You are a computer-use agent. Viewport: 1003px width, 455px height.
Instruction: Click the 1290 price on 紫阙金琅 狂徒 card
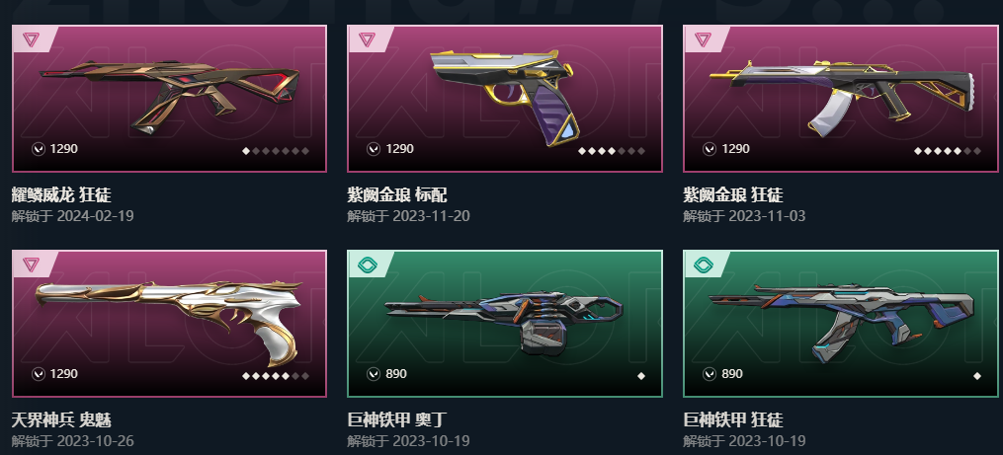tap(735, 149)
